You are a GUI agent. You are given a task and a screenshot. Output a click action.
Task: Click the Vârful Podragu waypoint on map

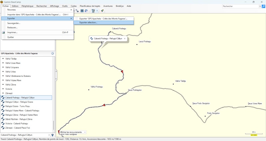pos(89,90)
